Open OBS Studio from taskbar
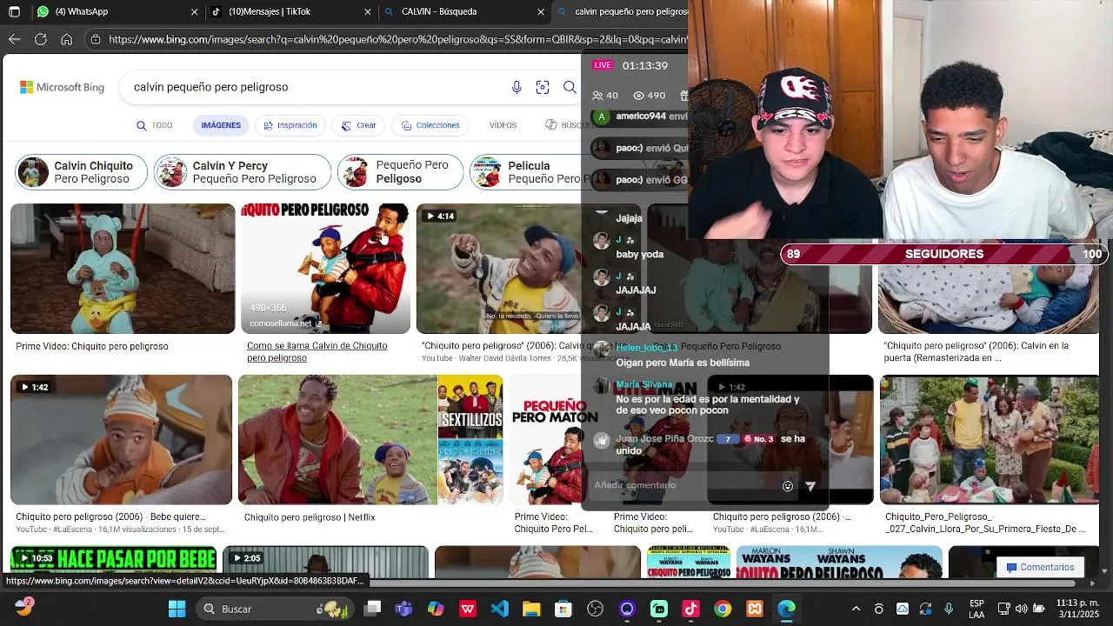 (595, 609)
